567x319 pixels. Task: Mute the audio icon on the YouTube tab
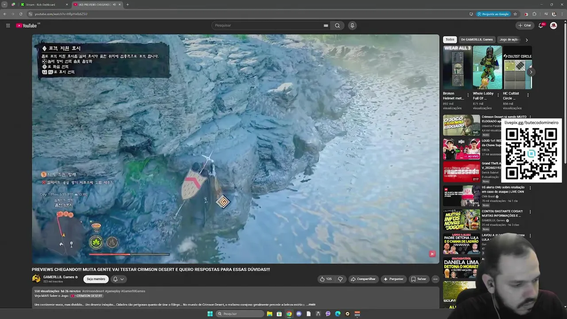114,4
